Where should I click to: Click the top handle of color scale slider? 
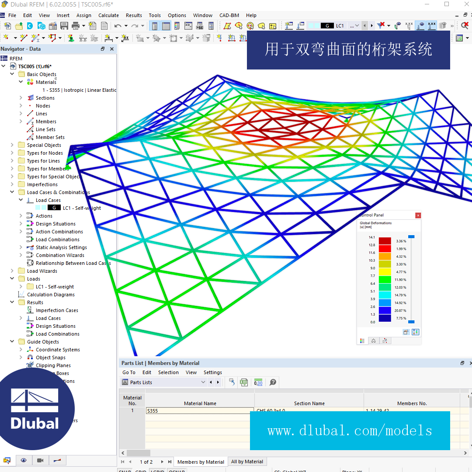pos(411,237)
